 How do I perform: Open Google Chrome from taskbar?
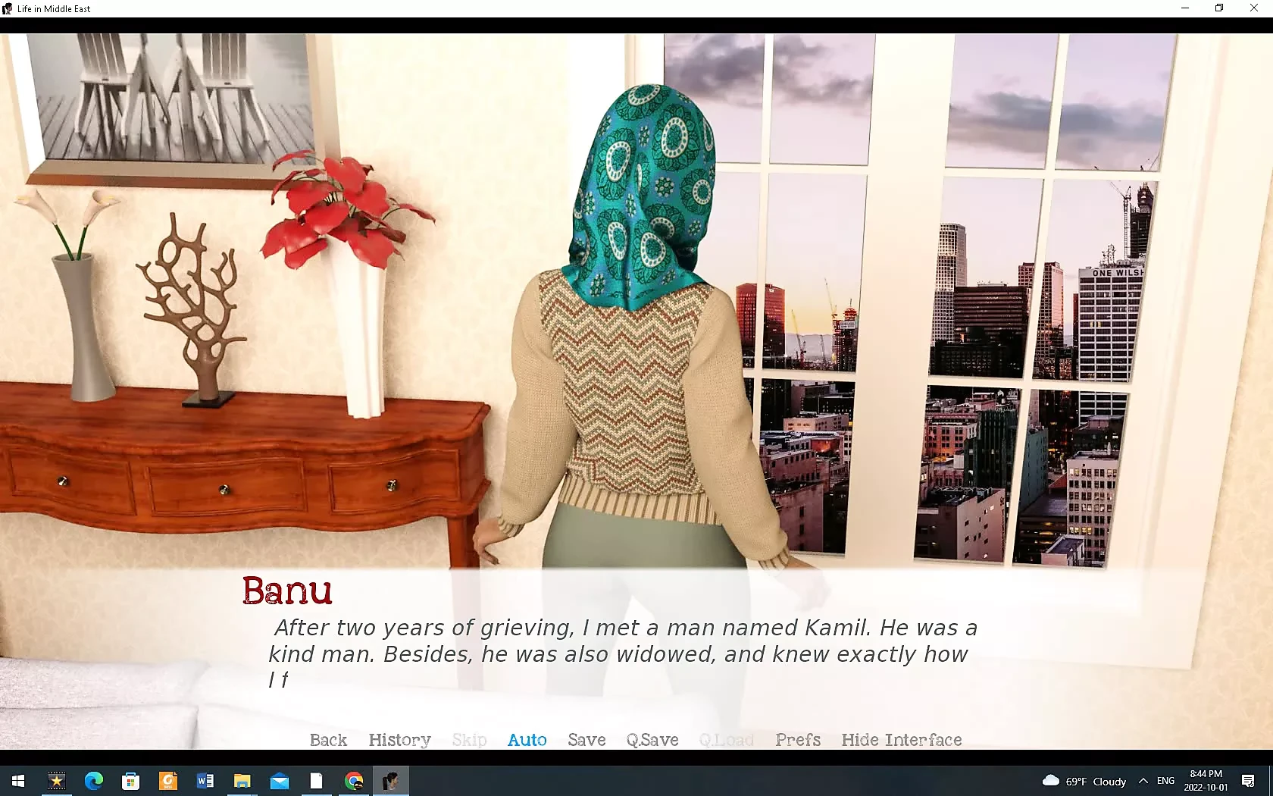[353, 781]
